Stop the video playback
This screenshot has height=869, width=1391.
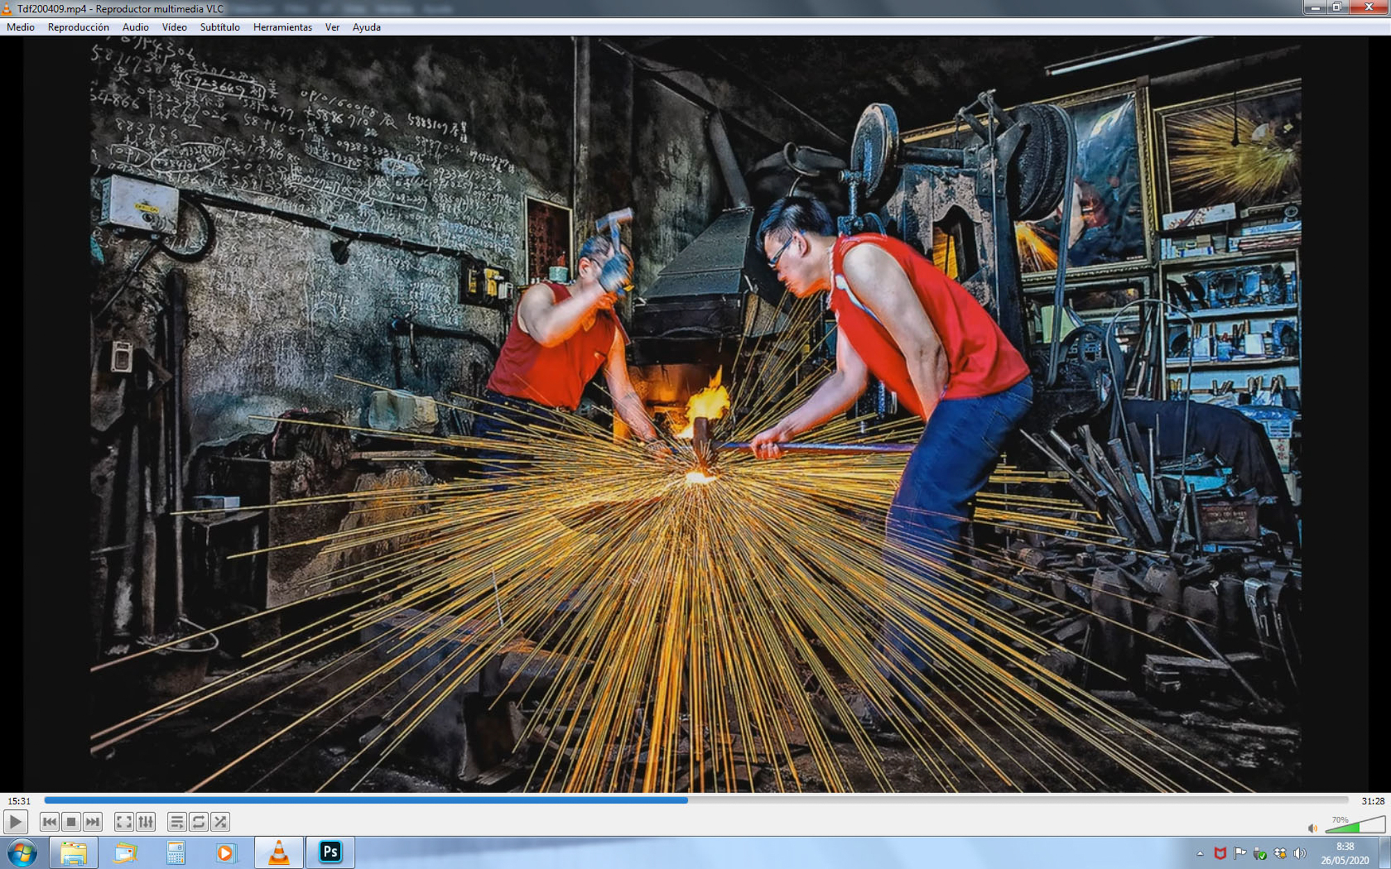[x=71, y=822]
